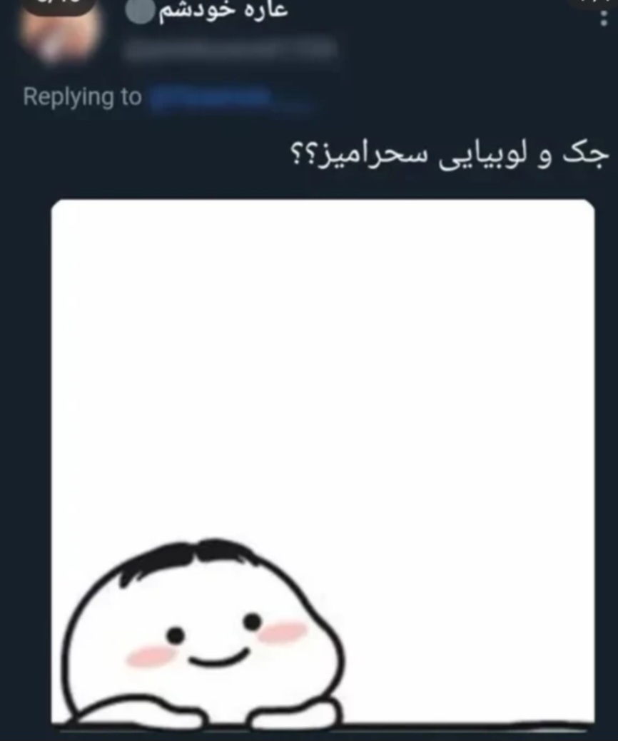Click the gray circle badge beside the name
The height and width of the screenshot is (741, 618).
tap(140, 12)
